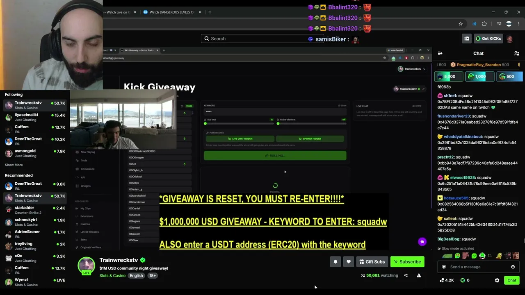Screen dimensions: 525x295
Task: Open the emoji picker in the message box
Action: coord(513,267)
